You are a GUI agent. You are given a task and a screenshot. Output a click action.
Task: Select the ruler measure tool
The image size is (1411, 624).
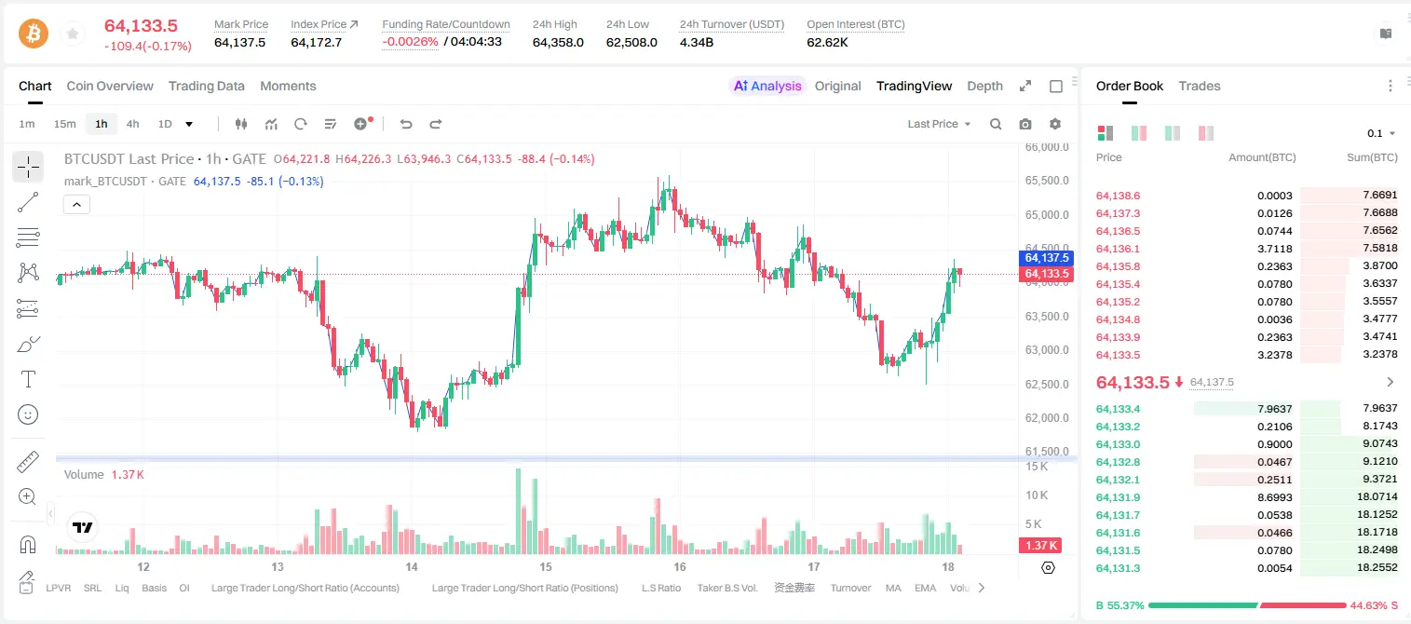[28, 461]
